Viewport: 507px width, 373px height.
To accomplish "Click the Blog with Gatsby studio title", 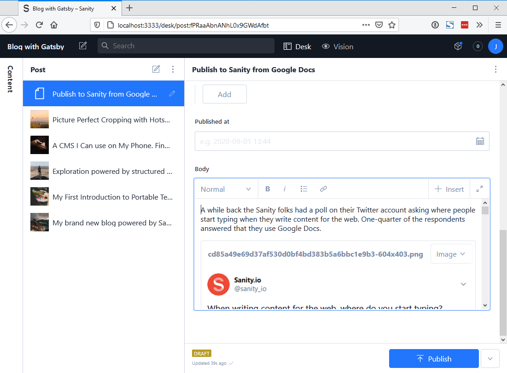I will (x=35, y=46).
